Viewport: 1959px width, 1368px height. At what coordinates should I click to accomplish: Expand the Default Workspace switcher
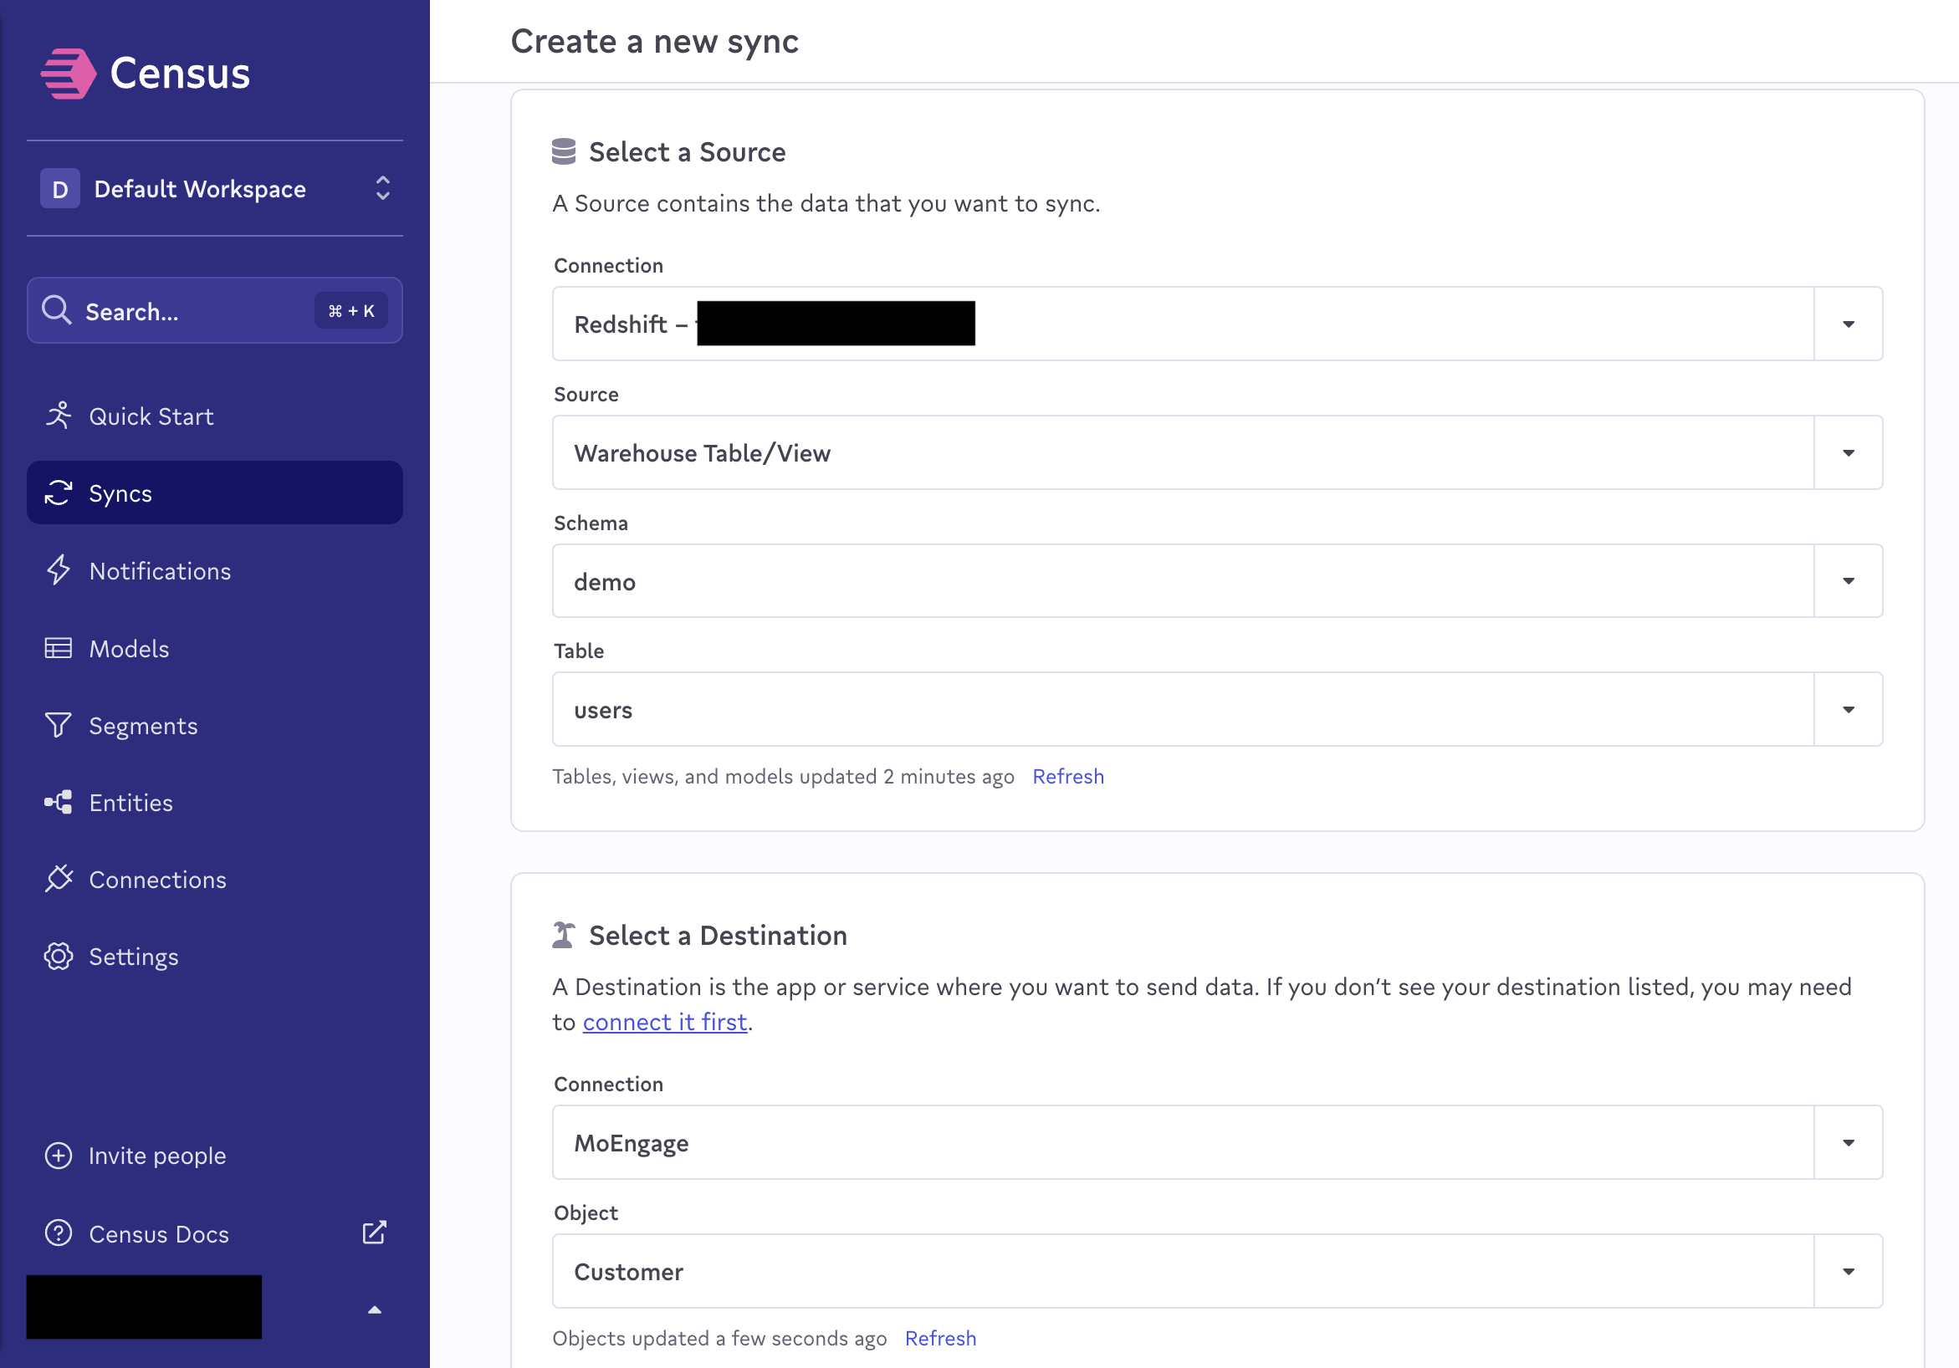[x=382, y=188]
